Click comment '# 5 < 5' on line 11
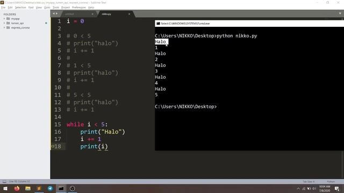 point(78,95)
